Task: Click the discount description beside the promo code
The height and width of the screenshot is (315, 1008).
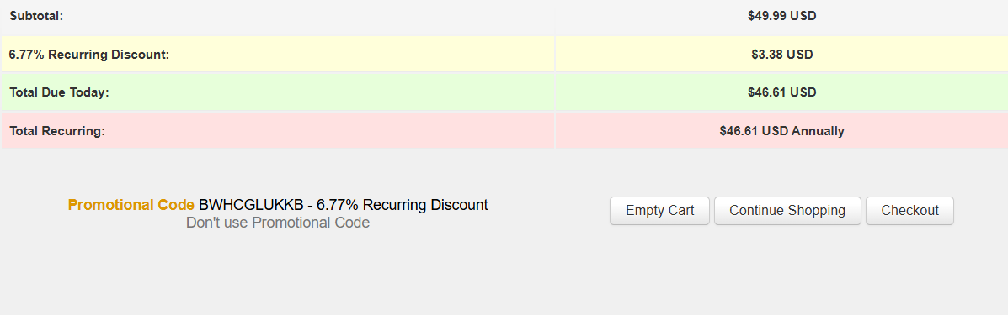Action: pos(403,205)
